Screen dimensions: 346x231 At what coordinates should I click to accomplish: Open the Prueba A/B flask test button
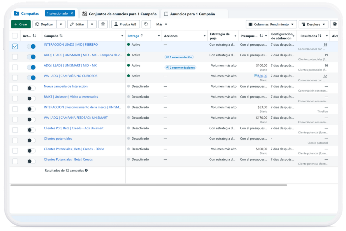[x=125, y=24]
